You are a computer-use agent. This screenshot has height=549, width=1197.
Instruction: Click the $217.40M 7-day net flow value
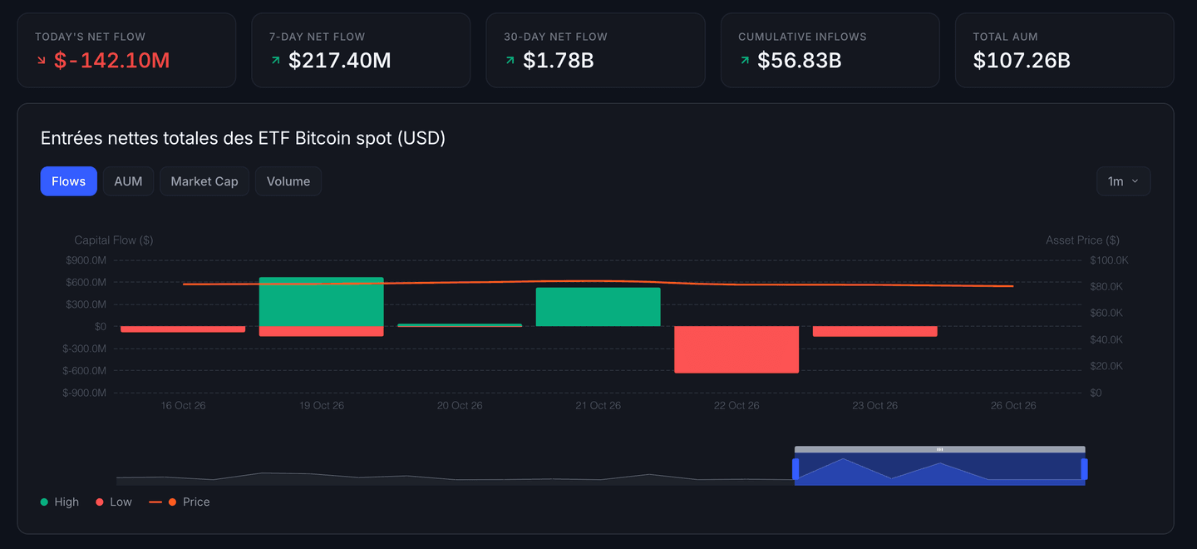tap(340, 61)
